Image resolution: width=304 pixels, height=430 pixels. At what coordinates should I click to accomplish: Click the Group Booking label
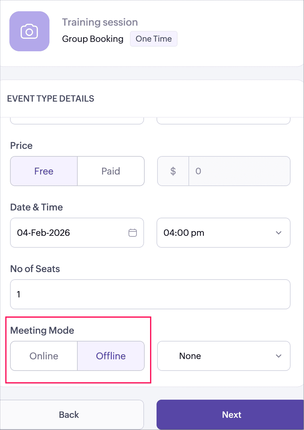pos(93,39)
